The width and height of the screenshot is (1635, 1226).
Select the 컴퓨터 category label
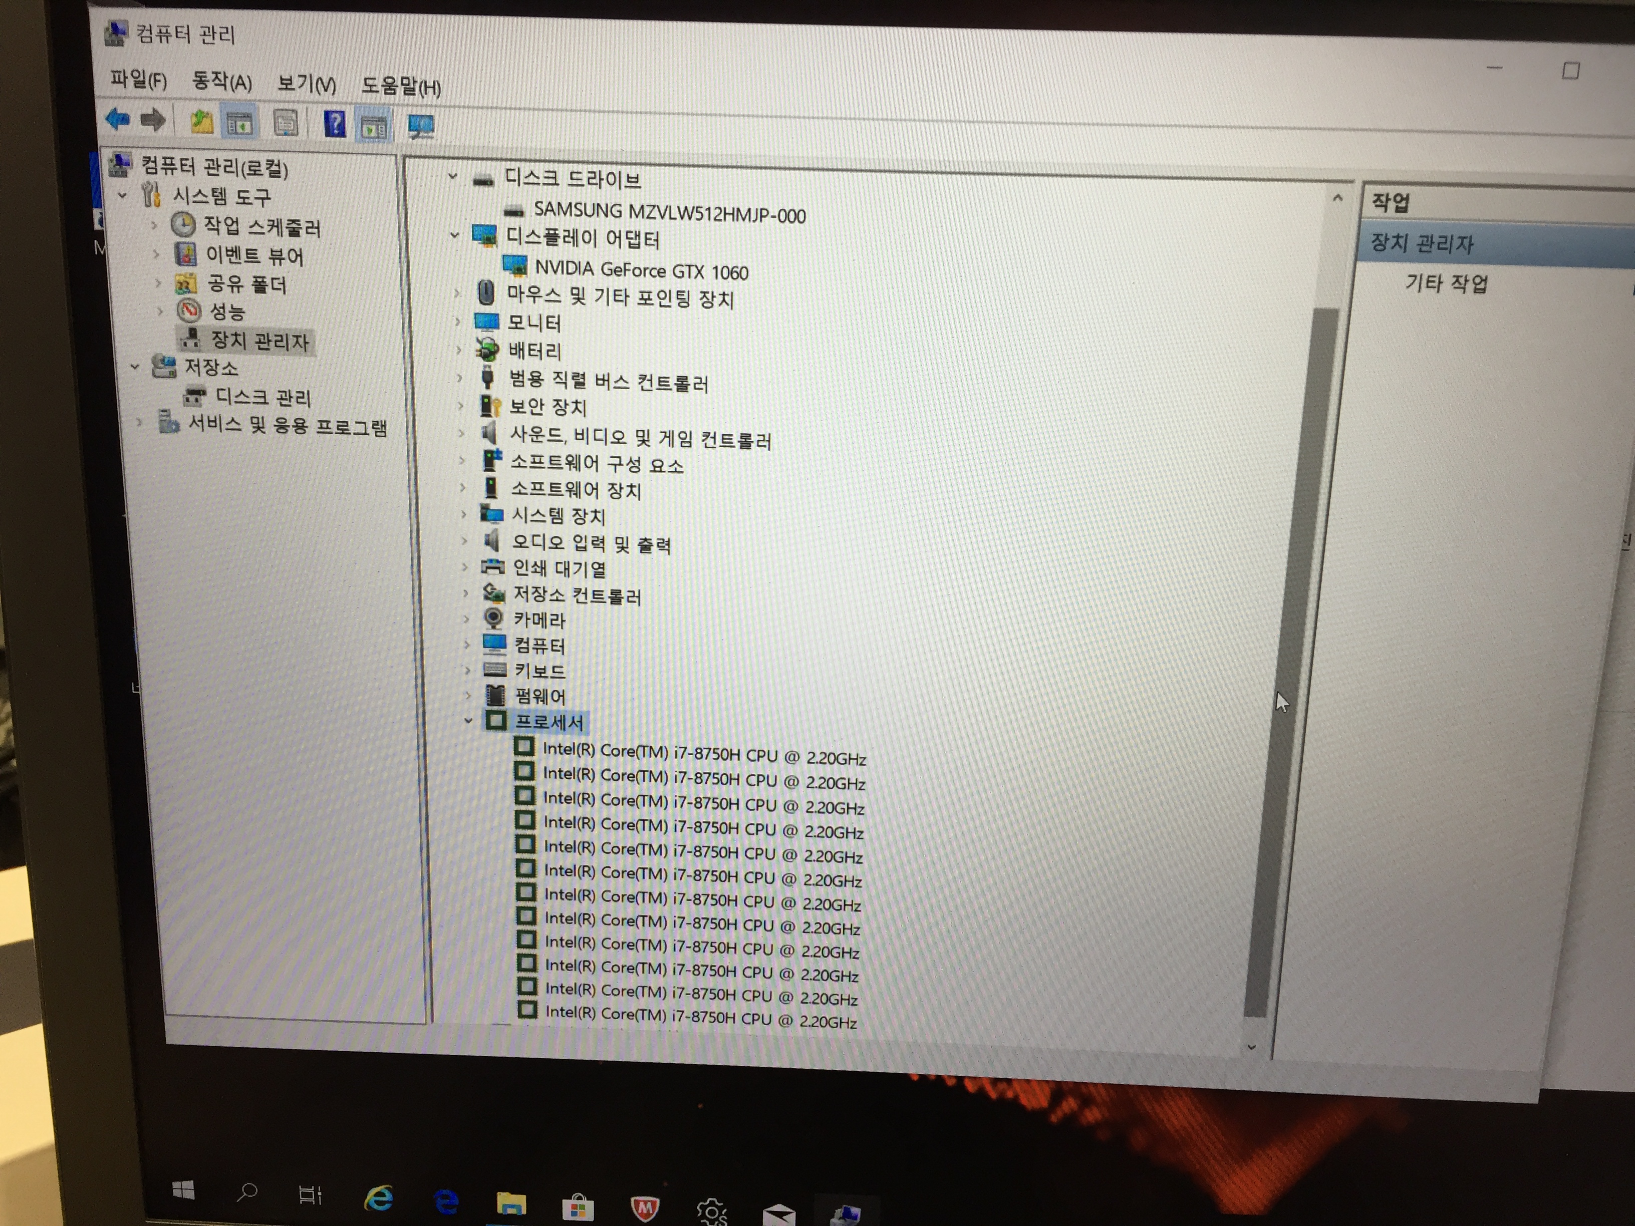coord(539,645)
